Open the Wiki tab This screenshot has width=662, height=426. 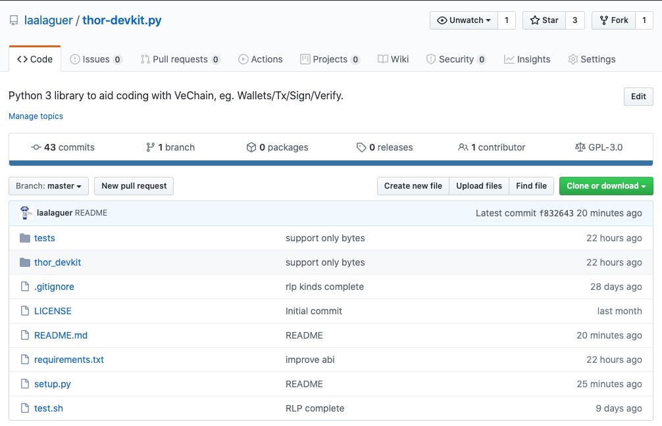coord(393,59)
